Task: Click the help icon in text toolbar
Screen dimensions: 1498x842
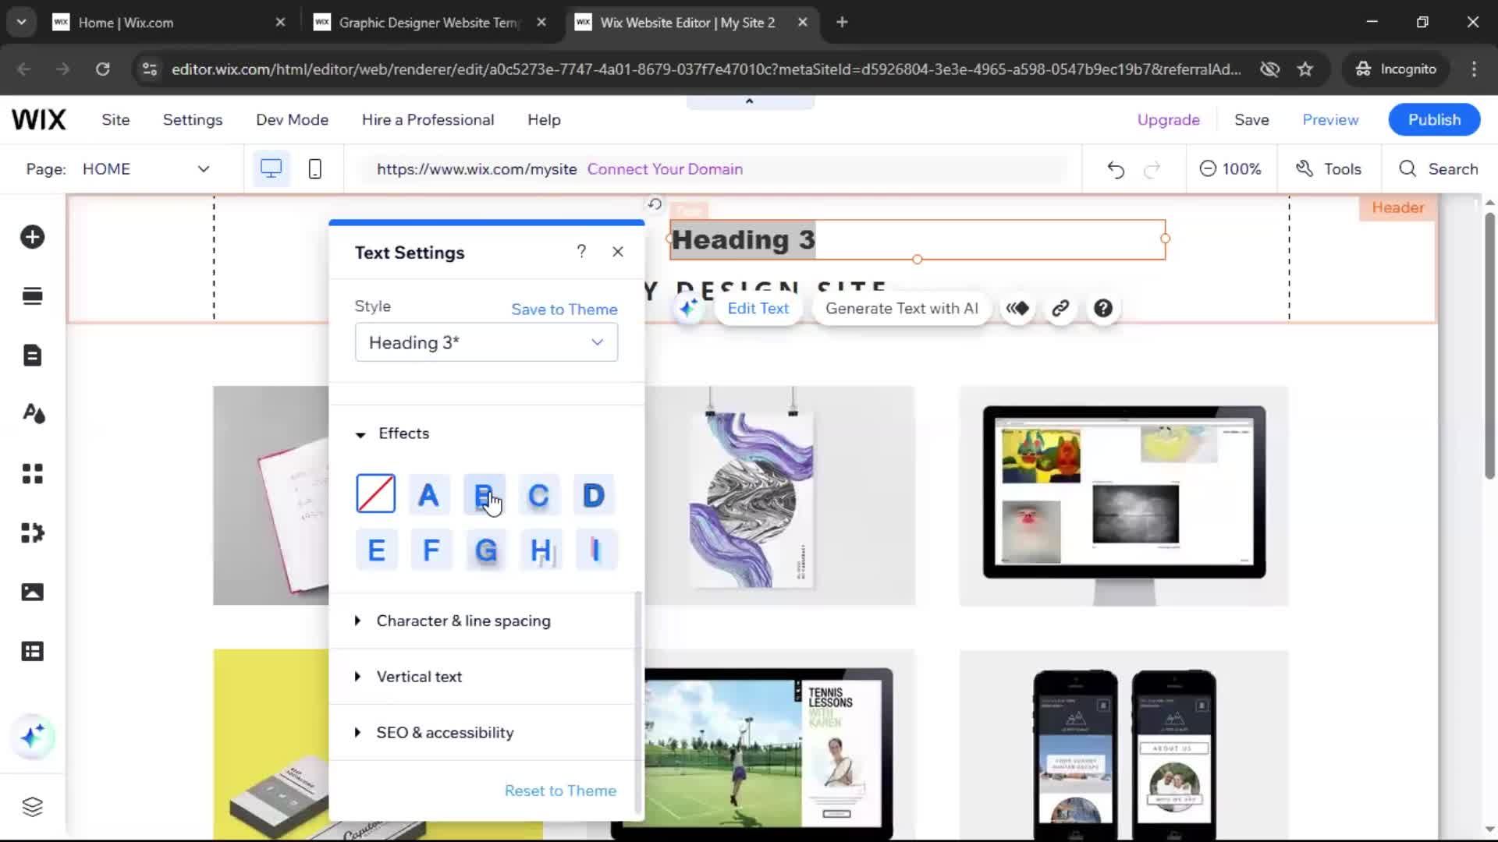Action: (x=1103, y=309)
